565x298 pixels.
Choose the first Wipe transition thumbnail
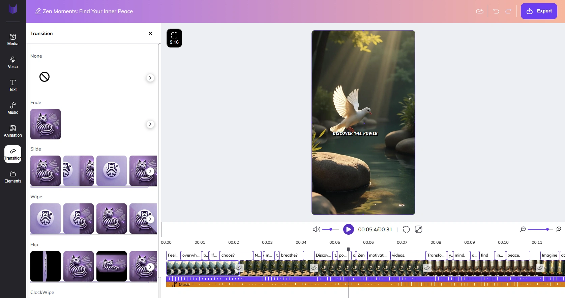46,219
